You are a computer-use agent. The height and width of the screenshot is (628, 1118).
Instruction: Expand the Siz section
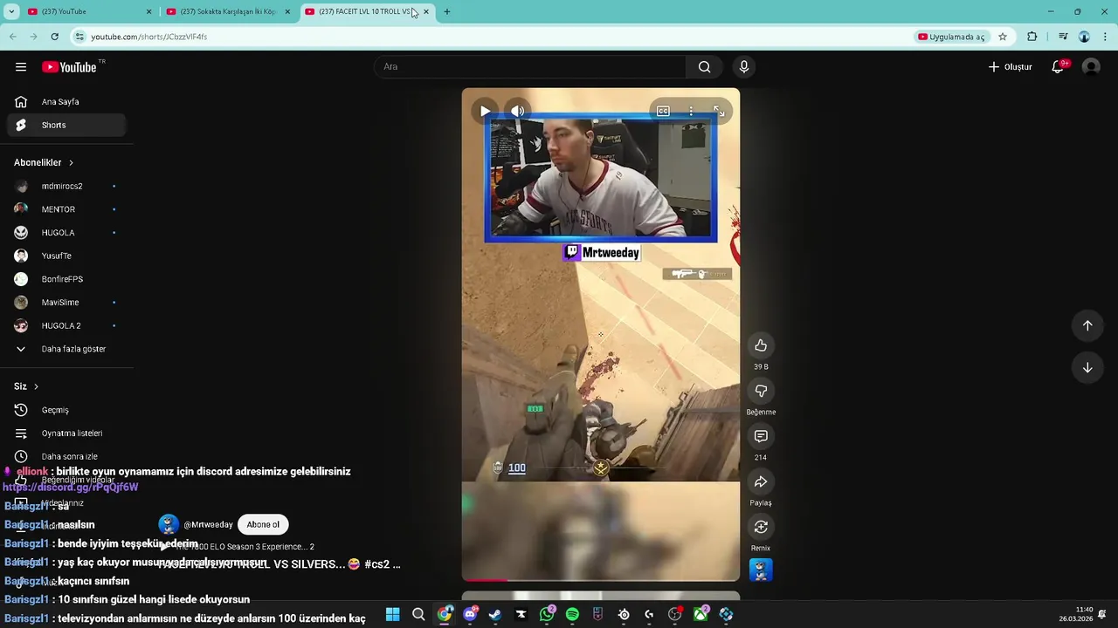[26, 386]
